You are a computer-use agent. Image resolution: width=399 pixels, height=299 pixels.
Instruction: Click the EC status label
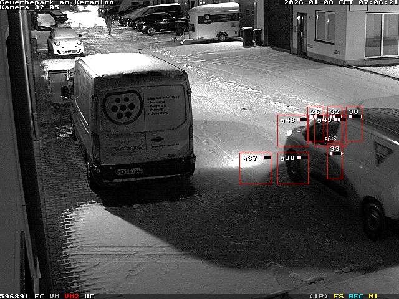[x=39, y=296]
